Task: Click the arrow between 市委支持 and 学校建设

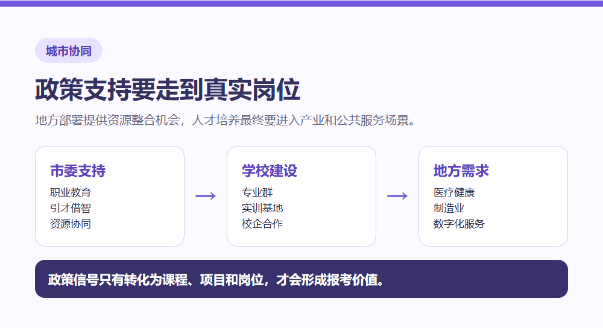Action: (206, 196)
